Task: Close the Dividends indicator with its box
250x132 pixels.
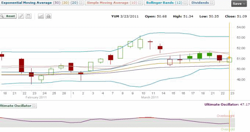Action: click(211, 3)
